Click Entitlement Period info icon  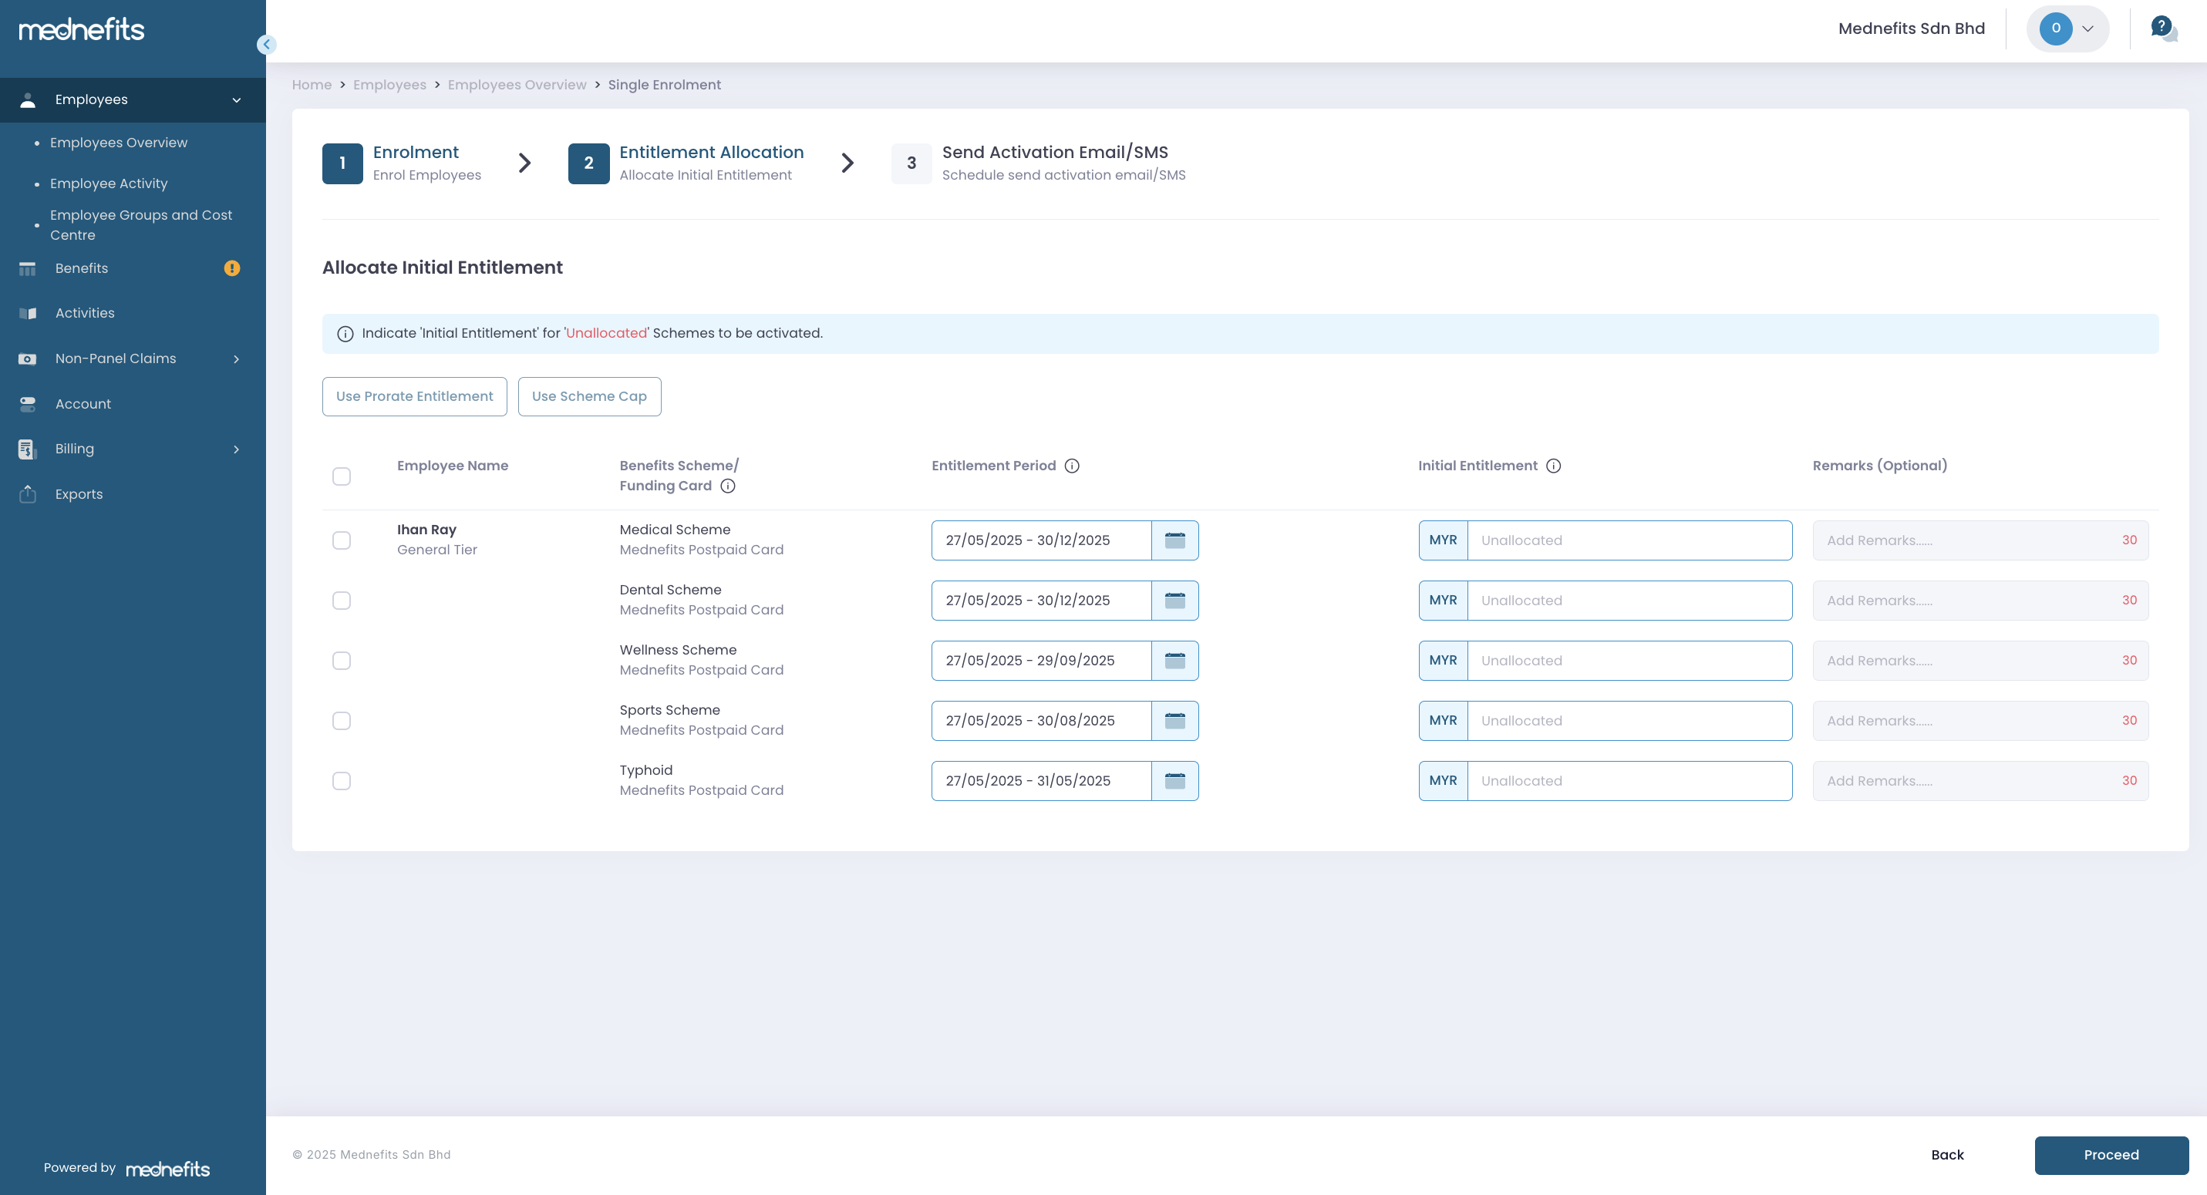[1072, 466]
